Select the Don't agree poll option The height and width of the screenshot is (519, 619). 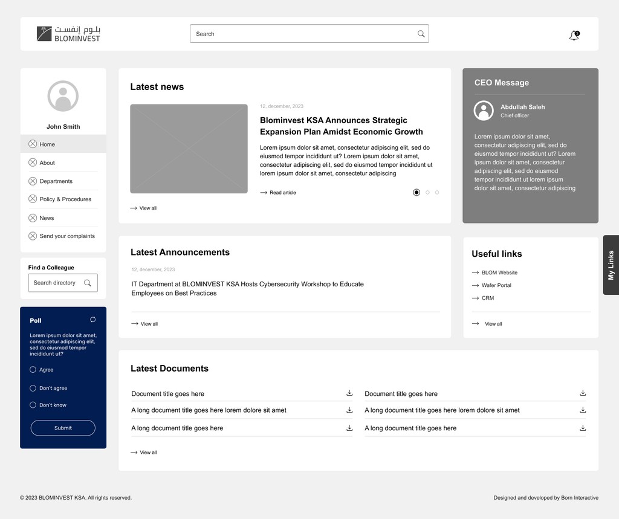[x=33, y=388]
